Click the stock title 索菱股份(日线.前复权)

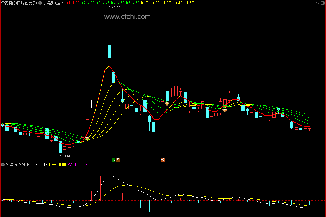pos(19,3)
